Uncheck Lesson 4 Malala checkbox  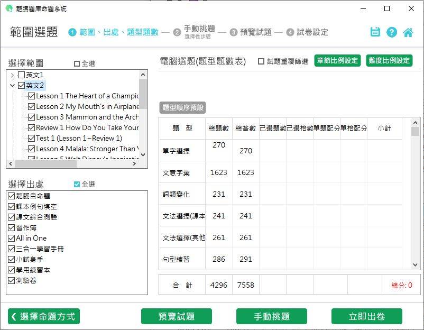point(31,149)
